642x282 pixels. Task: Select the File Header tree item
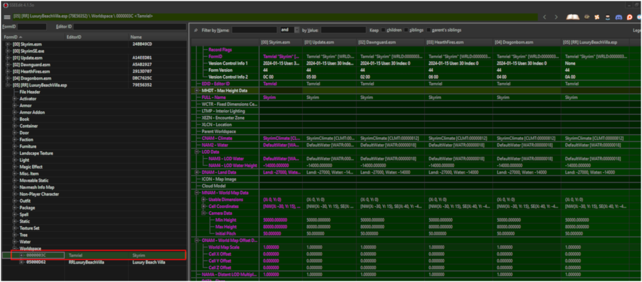pyautogui.click(x=30, y=92)
